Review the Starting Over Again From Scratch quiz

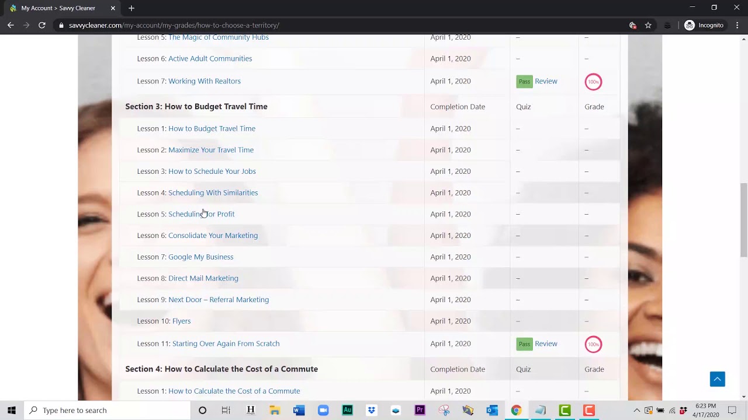point(546,344)
